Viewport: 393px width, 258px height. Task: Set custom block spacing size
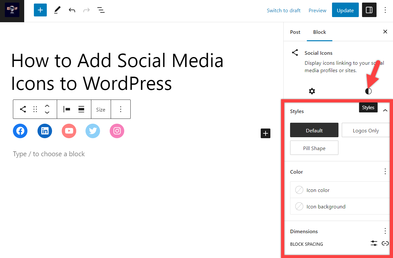[374, 244]
